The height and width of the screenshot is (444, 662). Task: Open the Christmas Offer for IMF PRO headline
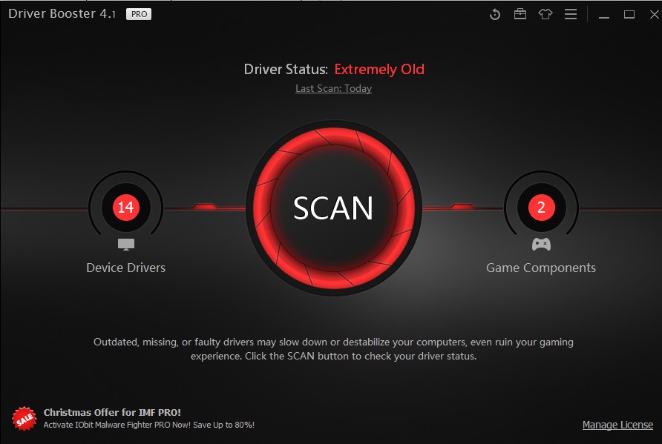[112, 412]
